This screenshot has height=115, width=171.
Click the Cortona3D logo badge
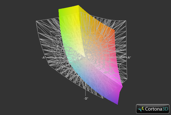pyautogui.click(x=153, y=109)
